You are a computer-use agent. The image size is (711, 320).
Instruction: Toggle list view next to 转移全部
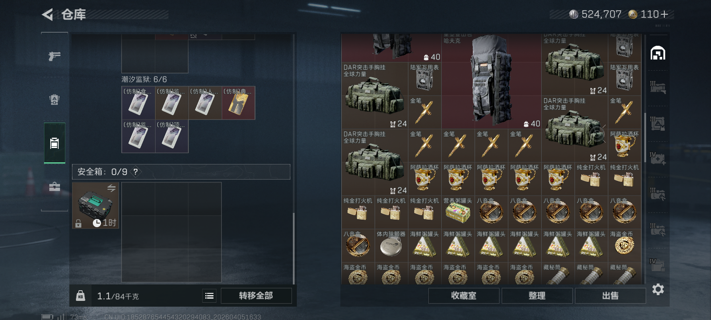209,296
